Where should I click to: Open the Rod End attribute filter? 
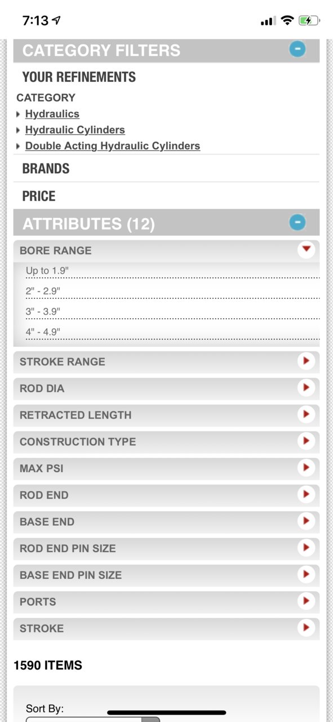point(166,495)
